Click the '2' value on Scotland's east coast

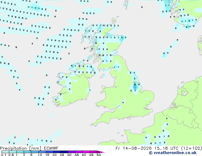[122, 38]
